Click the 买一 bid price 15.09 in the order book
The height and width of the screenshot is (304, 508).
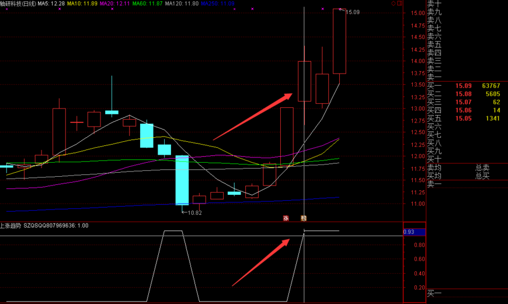[463, 86]
